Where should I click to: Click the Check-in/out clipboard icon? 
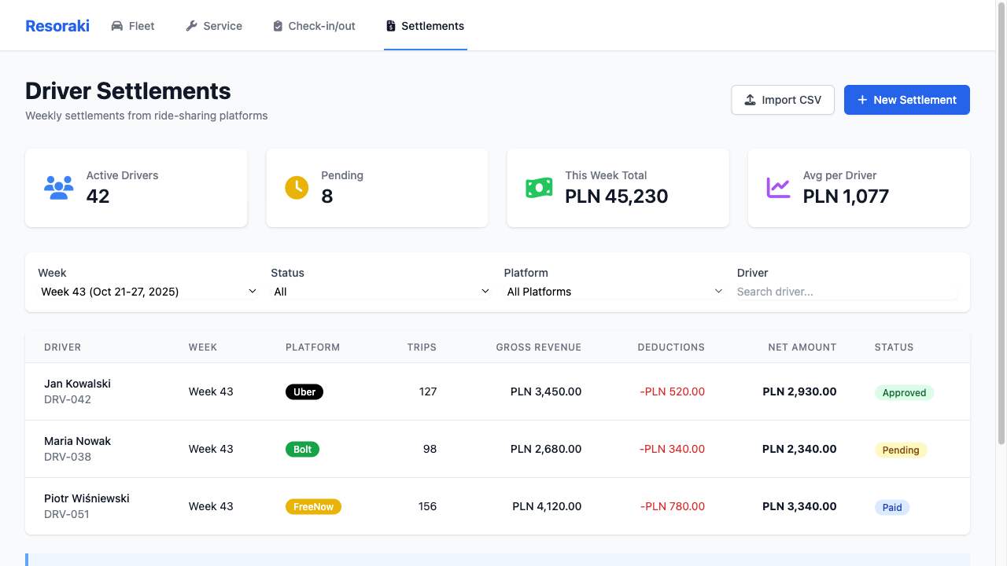point(278,26)
